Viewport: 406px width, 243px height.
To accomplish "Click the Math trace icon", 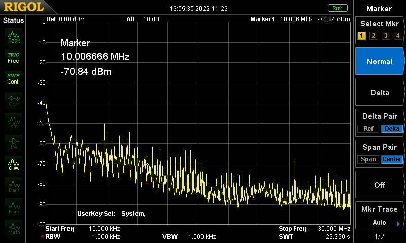I will tap(14, 228).
